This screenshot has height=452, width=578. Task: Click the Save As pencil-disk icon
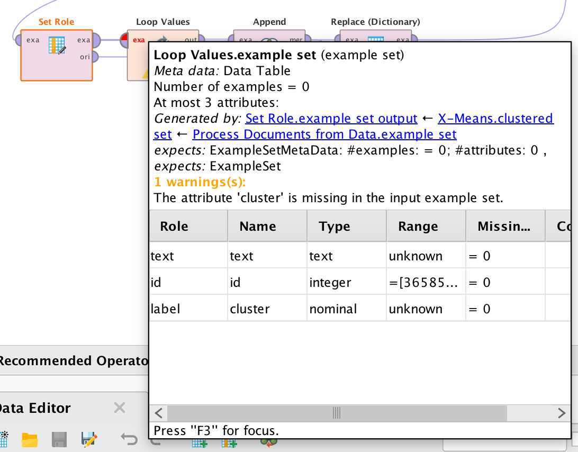[88, 439]
